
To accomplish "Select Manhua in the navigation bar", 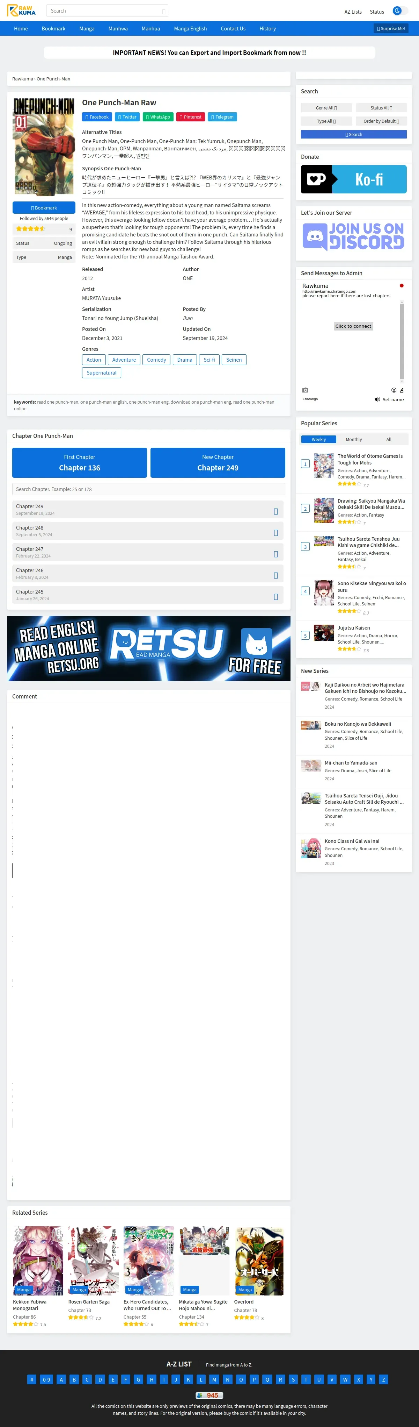I will 151,29.
